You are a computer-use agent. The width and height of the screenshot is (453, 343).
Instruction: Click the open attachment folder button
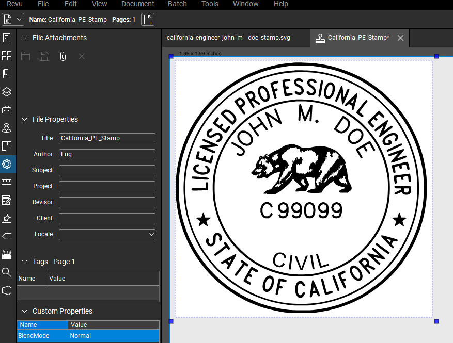tap(25, 56)
